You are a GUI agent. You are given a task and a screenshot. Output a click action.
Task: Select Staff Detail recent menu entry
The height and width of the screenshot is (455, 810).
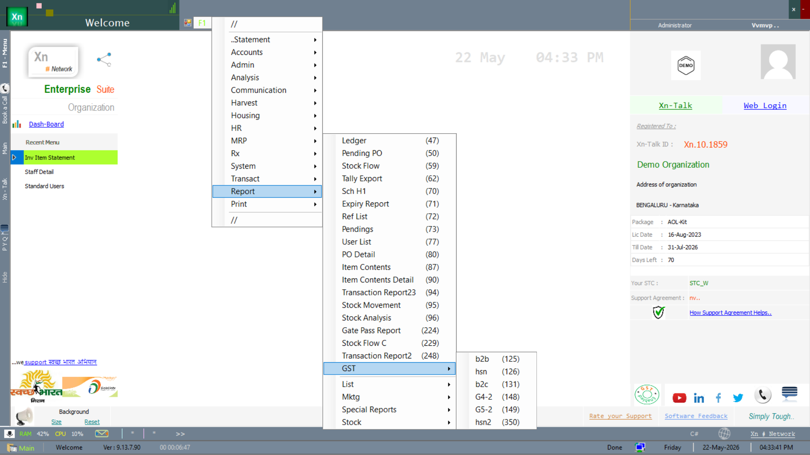39,172
